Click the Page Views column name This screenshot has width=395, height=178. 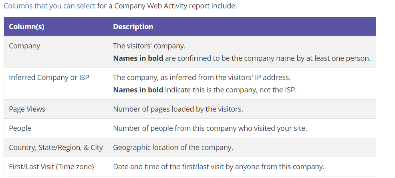(27, 109)
